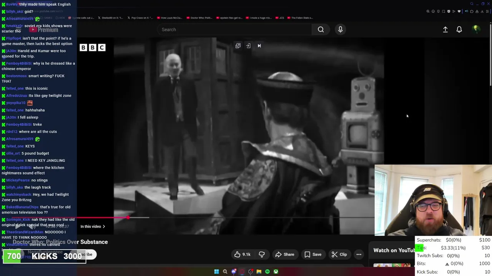
Task: Open the The Fallen State o... bookmark
Action: click(x=300, y=18)
